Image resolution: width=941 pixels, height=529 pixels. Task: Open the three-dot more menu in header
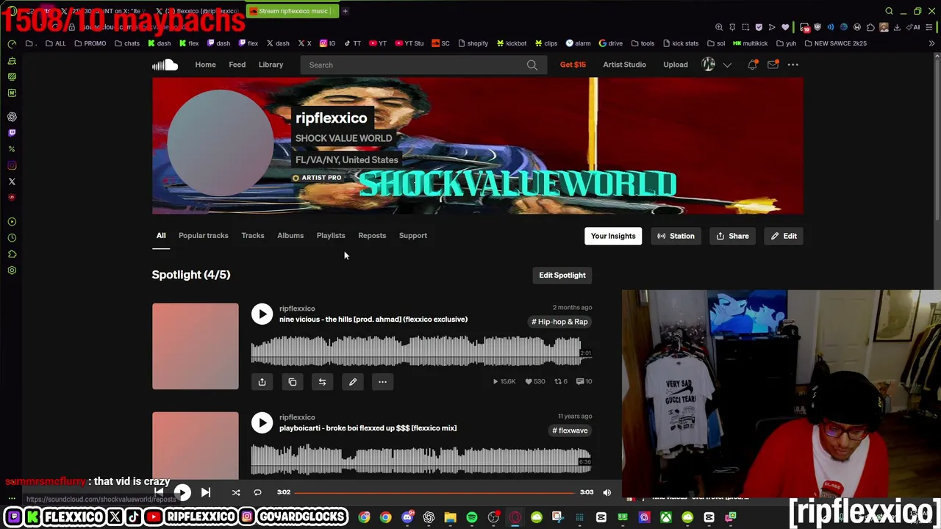coord(792,65)
